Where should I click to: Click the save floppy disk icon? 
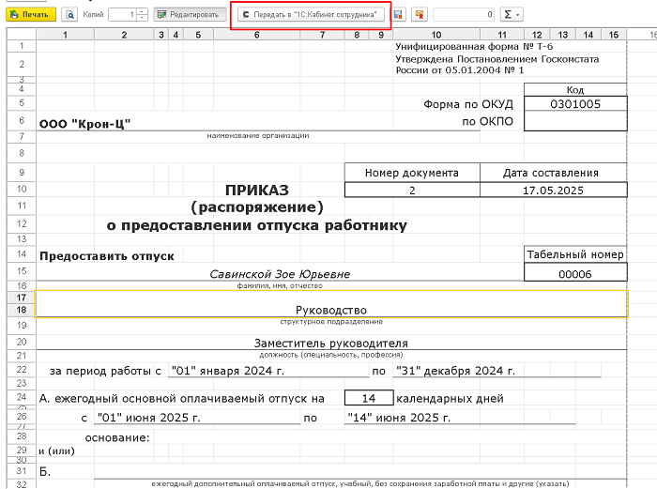coord(399,15)
